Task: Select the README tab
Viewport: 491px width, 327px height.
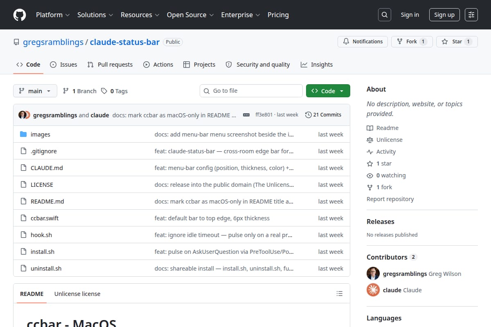Action: pyautogui.click(x=32, y=293)
